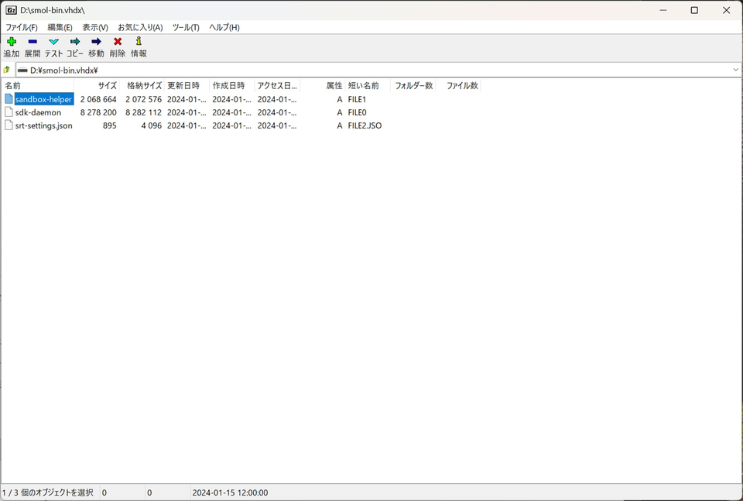
Task: Click short name FILE0
Action: coord(357,112)
